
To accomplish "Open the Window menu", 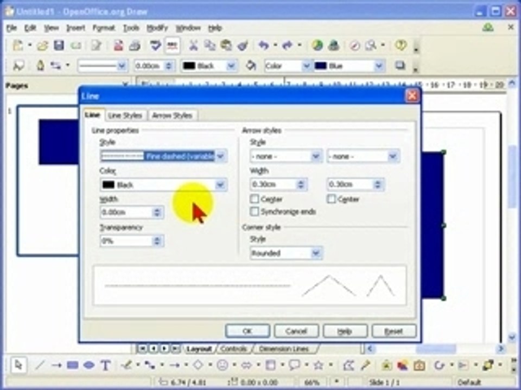I will click(x=188, y=28).
